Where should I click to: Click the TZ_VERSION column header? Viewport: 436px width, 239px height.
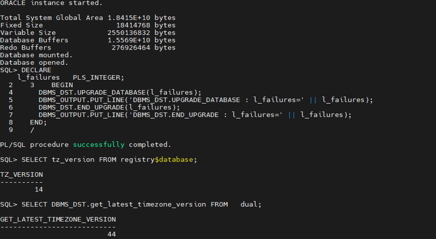pyautogui.click(x=21, y=175)
